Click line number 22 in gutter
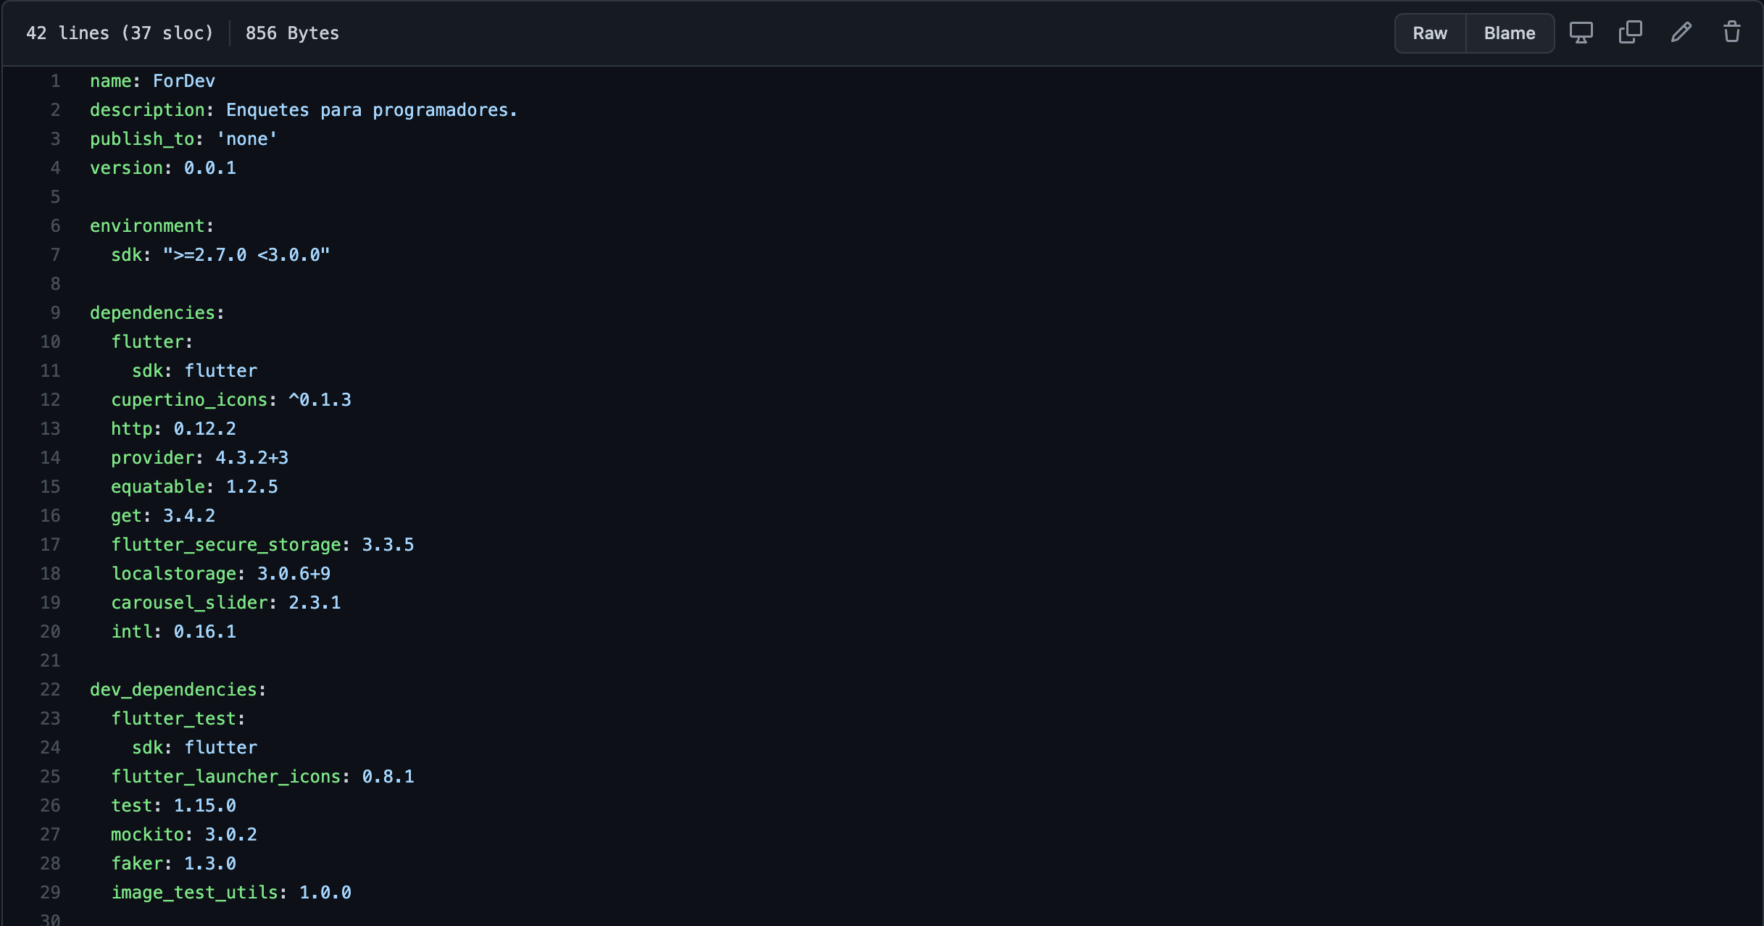Image resolution: width=1764 pixels, height=926 pixels. [x=50, y=690]
